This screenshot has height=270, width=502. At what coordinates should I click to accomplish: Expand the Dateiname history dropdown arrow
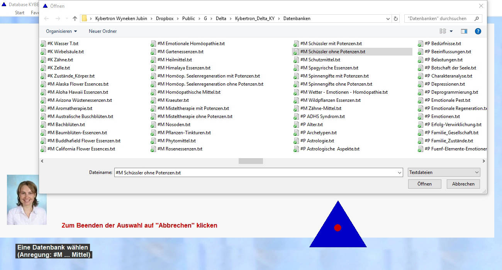pos(400,173)
